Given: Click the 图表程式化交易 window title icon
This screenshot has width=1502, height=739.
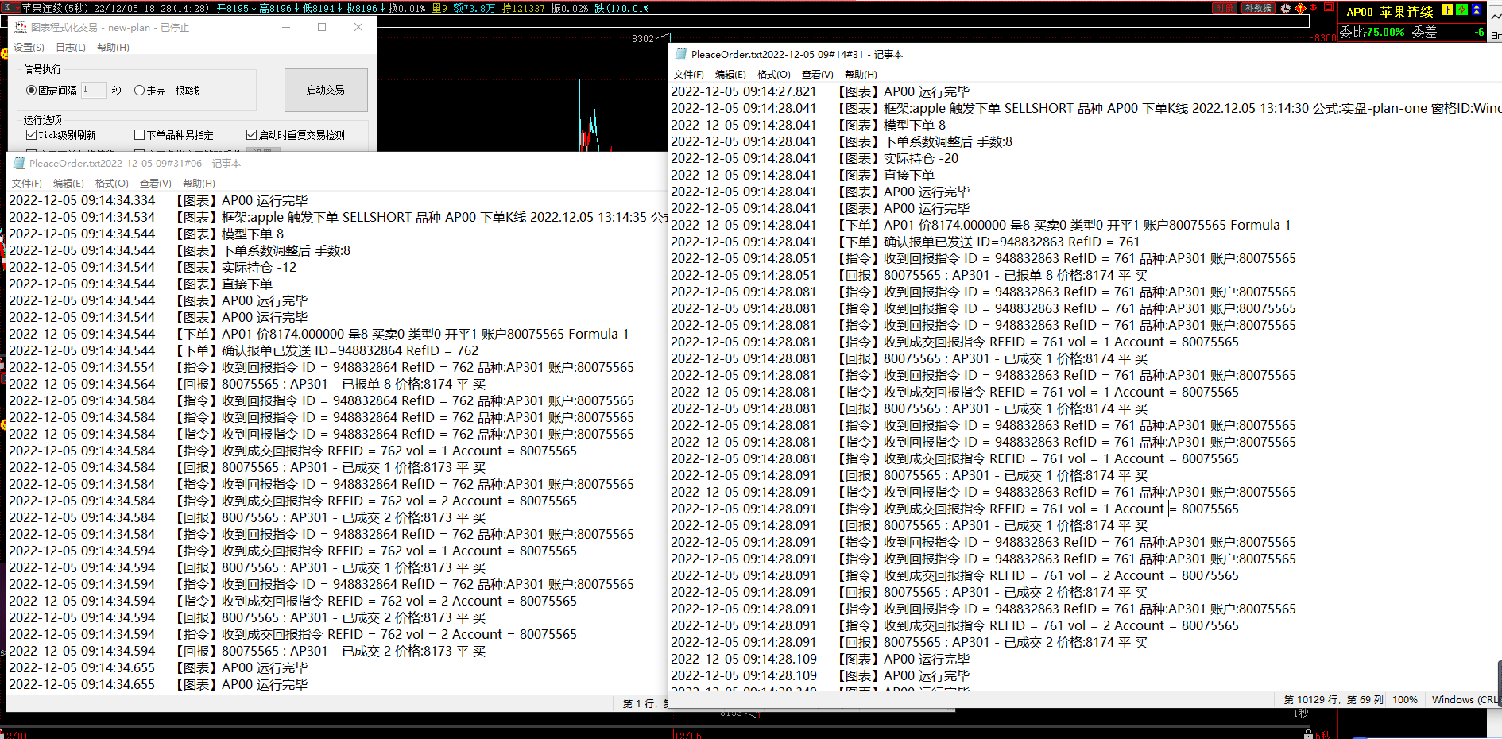Looking at the screenshot, I should 21,27.
